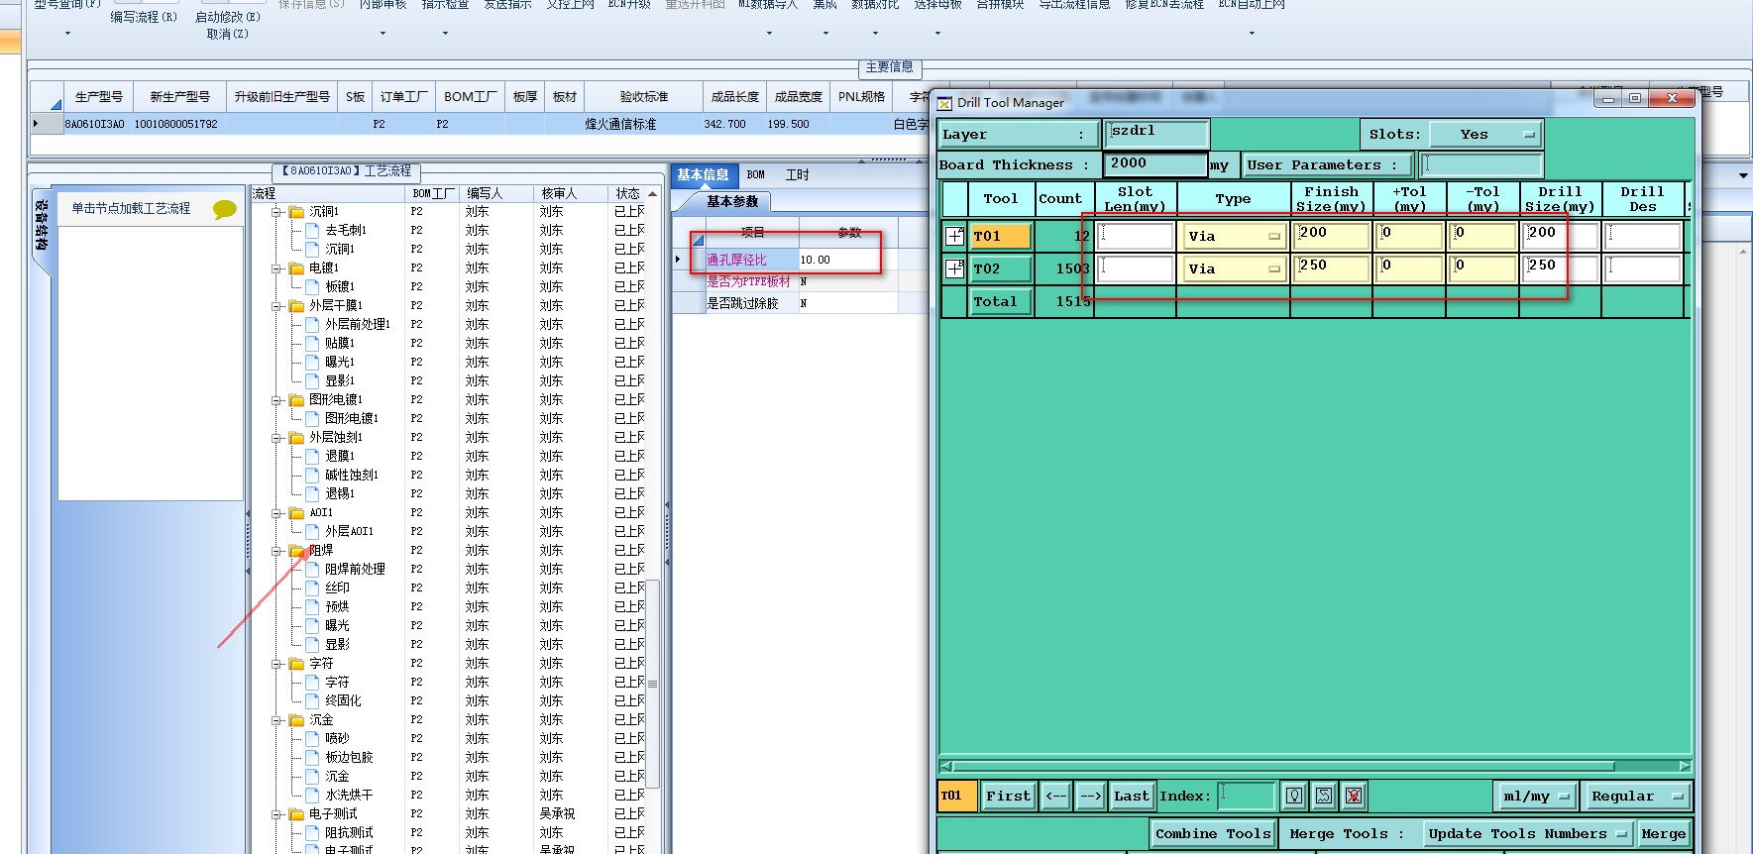
Task: Click the 阻焊 folder icon in tree
Action: pyautogui.click(x=297, y=550)
